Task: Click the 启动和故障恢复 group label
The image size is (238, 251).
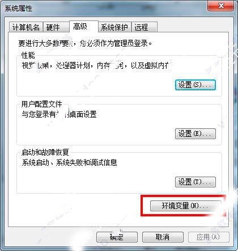Action: point(45,152)
